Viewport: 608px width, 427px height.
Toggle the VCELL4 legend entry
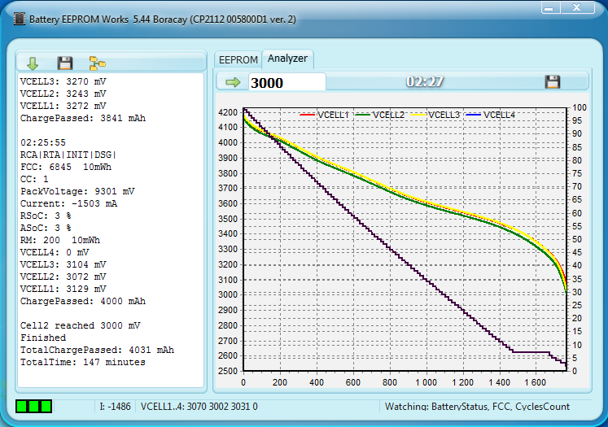[x=491, y=115]
